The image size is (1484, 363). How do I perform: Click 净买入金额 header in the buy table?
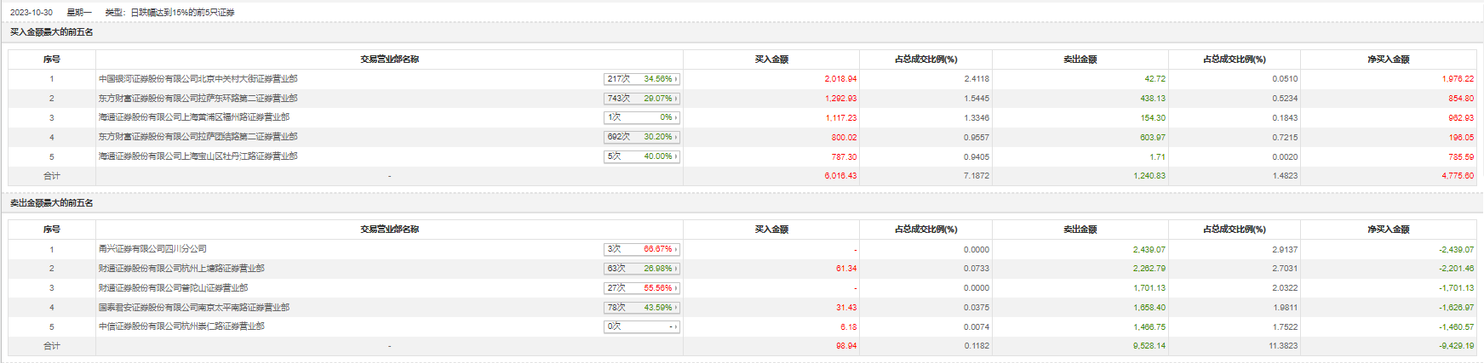(1388, 60)
